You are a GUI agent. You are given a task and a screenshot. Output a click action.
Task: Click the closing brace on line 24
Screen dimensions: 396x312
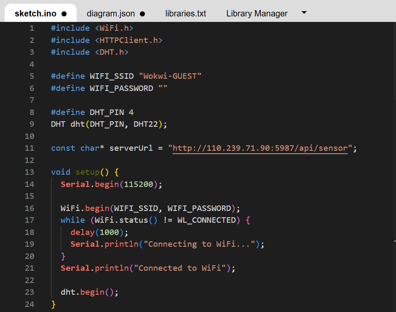53,304
